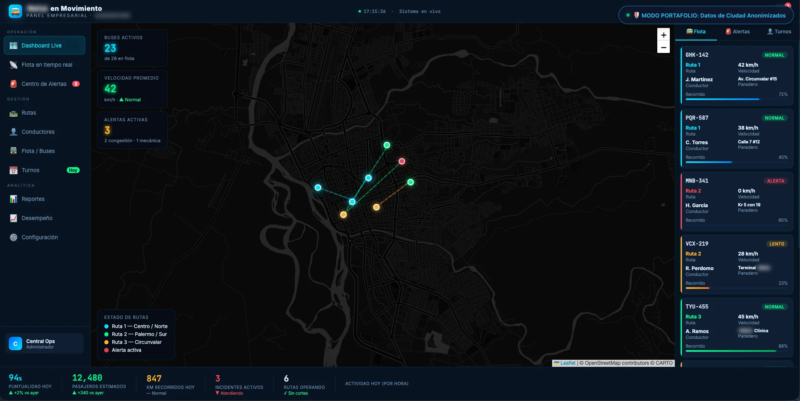Click the shield icon in portfolio mode banner
Viewport: 800px width, 401px height.
click(x=636, y=15)
